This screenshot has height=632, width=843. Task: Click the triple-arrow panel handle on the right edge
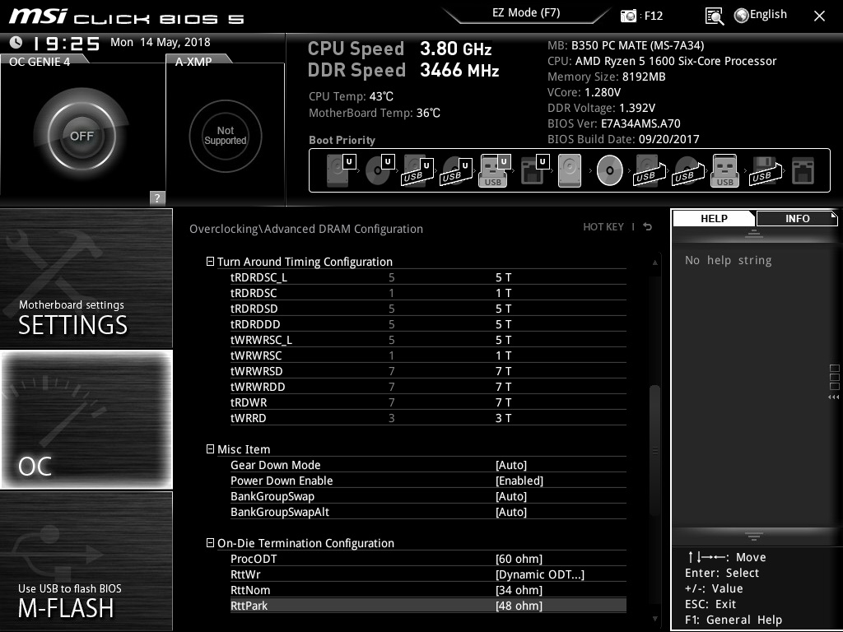(x=833, y=397)
